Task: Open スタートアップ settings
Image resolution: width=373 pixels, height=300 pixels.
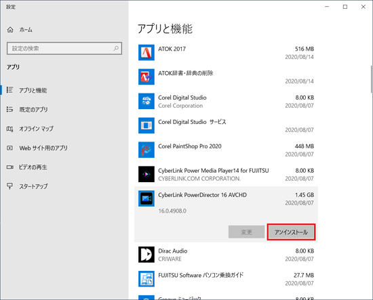Action: [x=33, y=186]
